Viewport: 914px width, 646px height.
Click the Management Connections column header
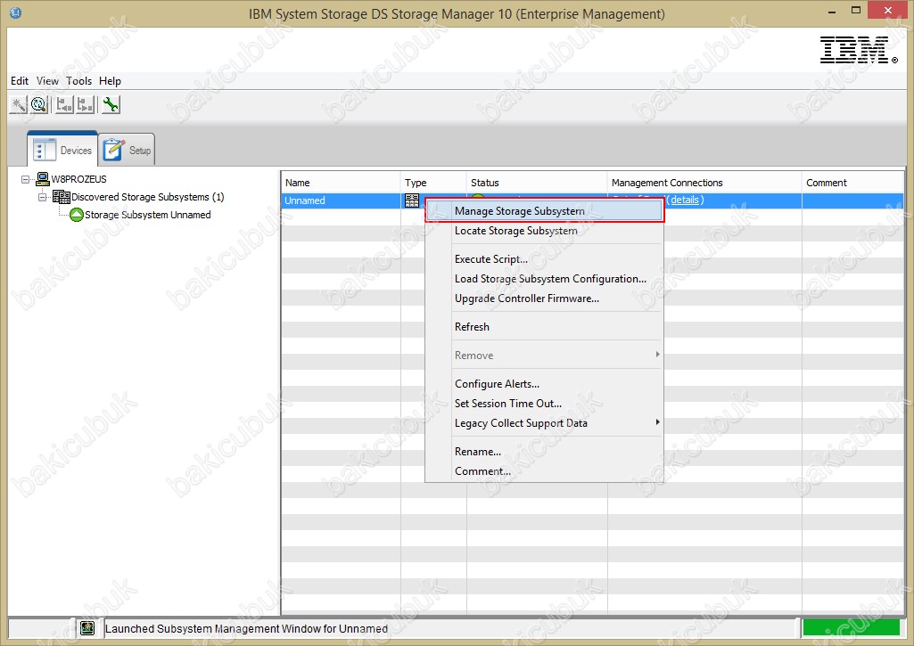(x=704, y=183)
